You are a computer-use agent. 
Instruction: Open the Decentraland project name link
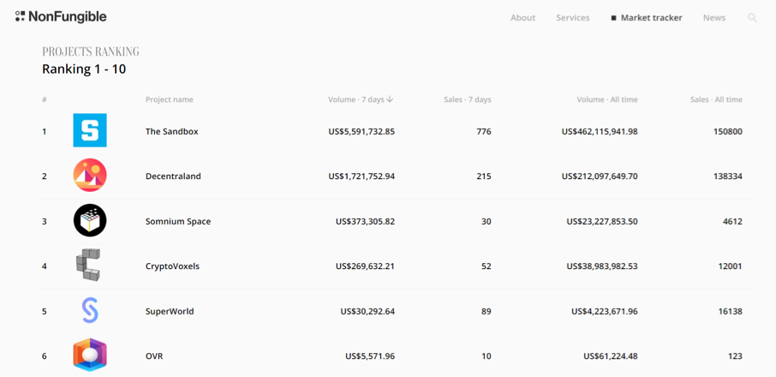[x=173, y=177]
